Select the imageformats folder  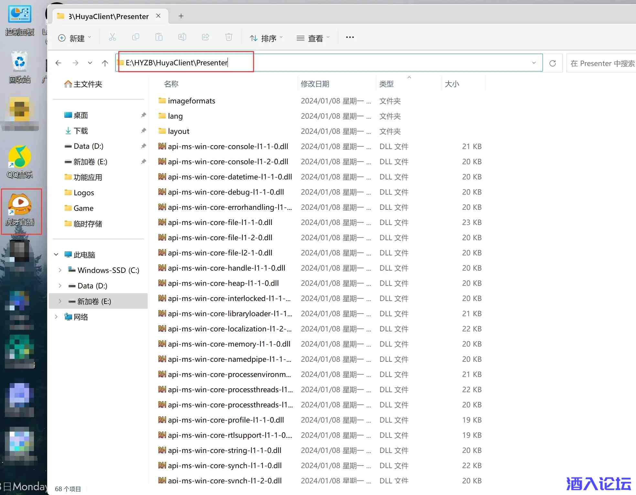coord(191,101)
